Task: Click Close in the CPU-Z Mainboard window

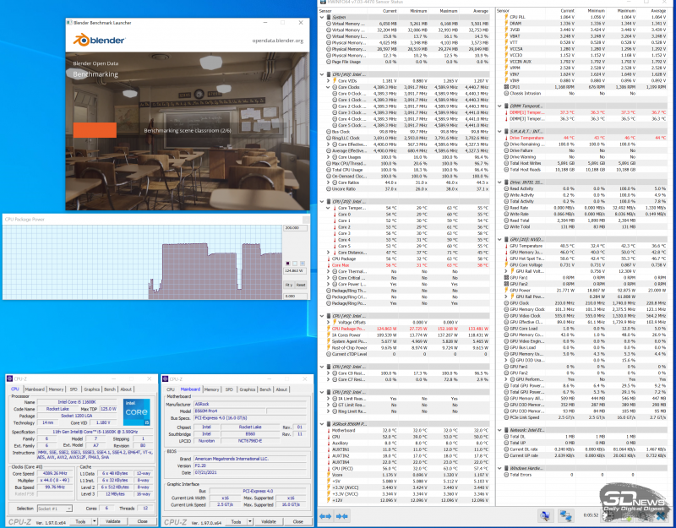Action: pos(298,521)
